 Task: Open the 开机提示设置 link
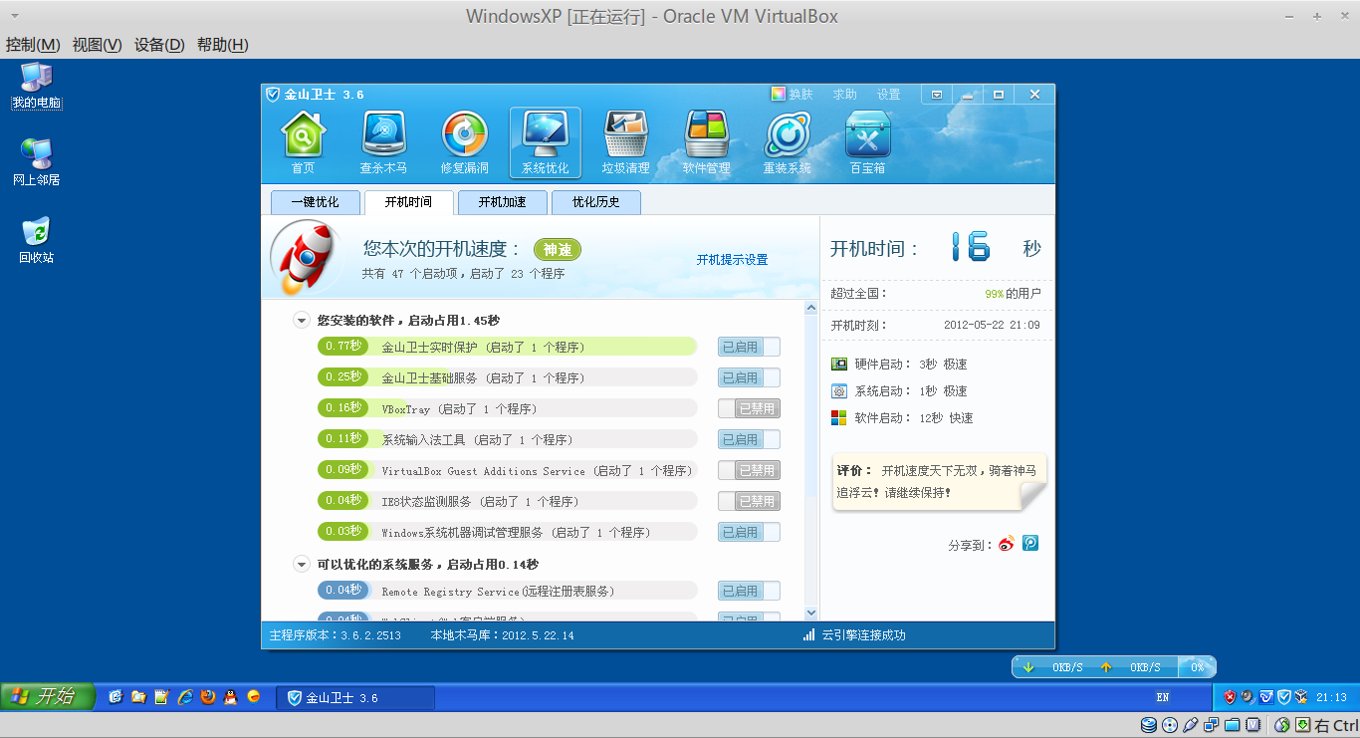pyautogui.click(x=732, y=260)
